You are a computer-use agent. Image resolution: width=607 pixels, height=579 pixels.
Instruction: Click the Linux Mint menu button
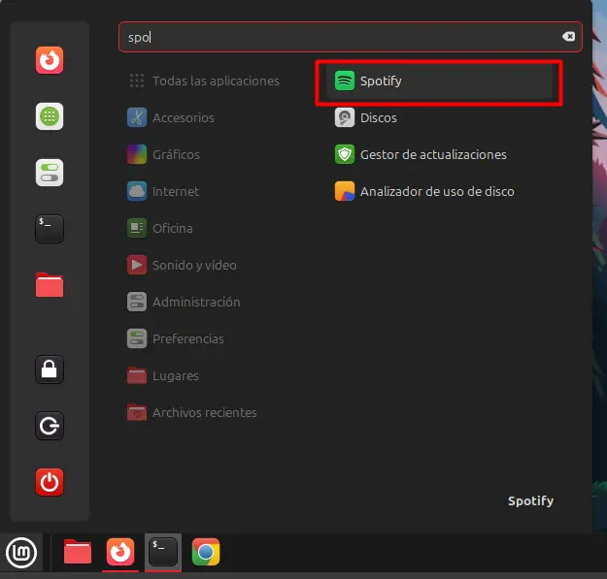21,553
